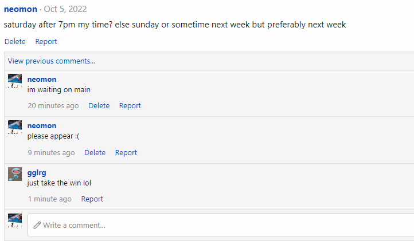Delete the 'im waiting on main' comment
The height and width of the screenshot is (241, 414).
tap(99, 106)
